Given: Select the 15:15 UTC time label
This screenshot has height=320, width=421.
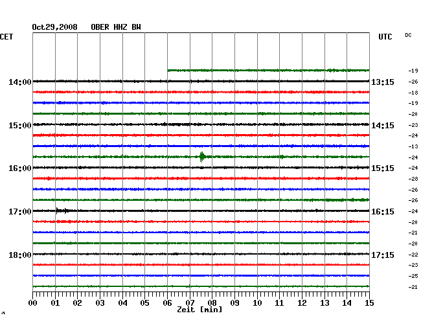Looking at the screenshot, I should pyautogui.click(x=383, y=168).
